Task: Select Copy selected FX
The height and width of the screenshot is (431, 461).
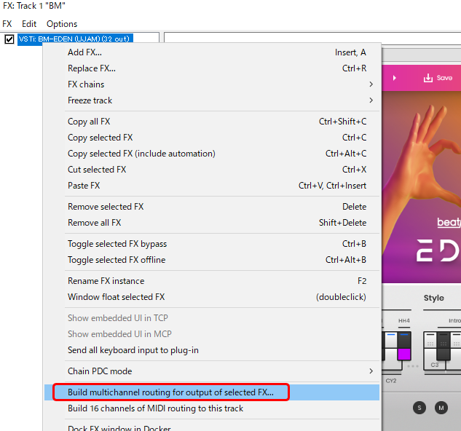Action: pyautogui.click(x=212, y=138)
